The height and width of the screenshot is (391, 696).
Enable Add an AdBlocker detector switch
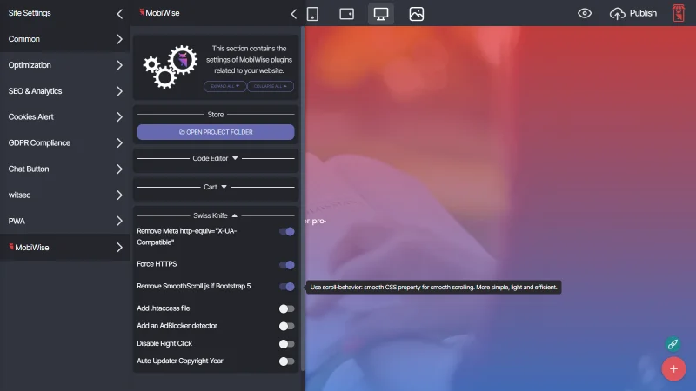[x=287, y=327]
